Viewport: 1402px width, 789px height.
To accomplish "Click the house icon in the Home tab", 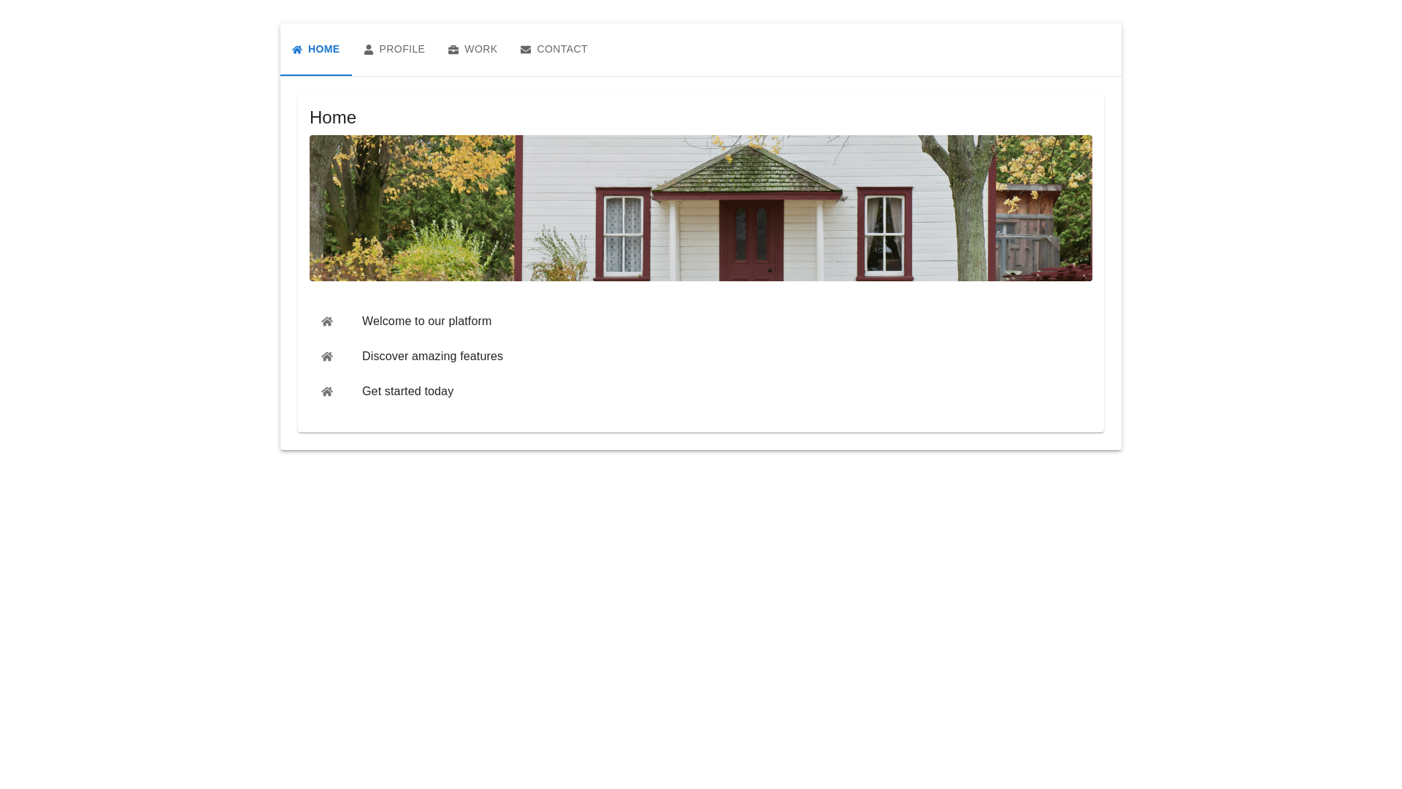I will (x=297, y=50).
